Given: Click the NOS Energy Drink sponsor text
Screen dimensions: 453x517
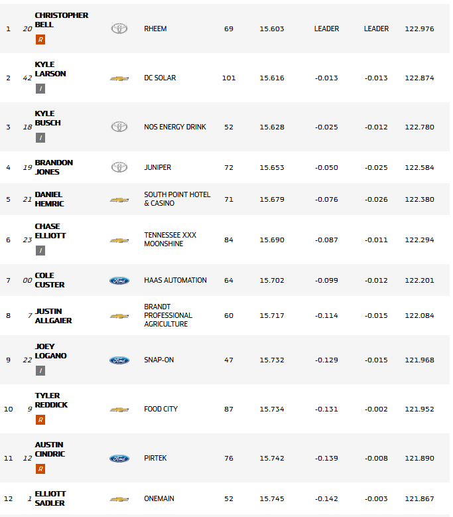Looking at the screenshot, I should point(174,127).
